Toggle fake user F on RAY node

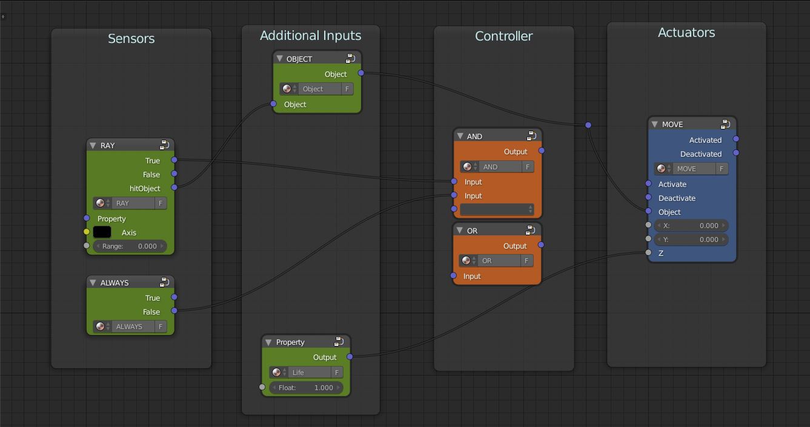point(161,203)
